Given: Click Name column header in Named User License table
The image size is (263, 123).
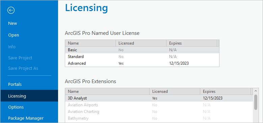Looking at the screenshot, I should [x=90, y=43].
